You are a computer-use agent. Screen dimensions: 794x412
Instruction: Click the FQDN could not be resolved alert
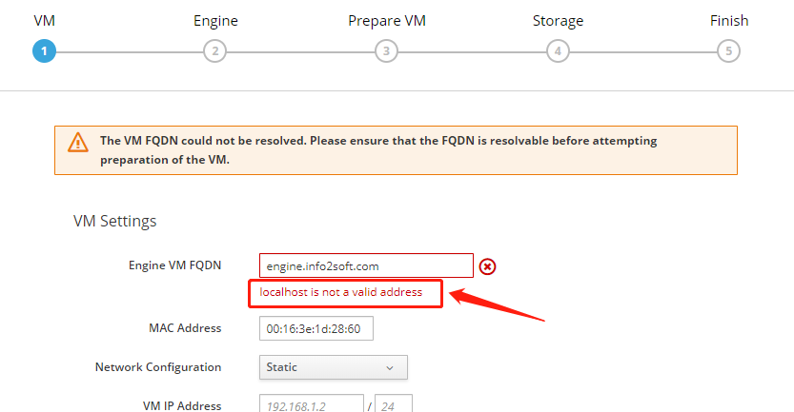click(x=395, y=150)
